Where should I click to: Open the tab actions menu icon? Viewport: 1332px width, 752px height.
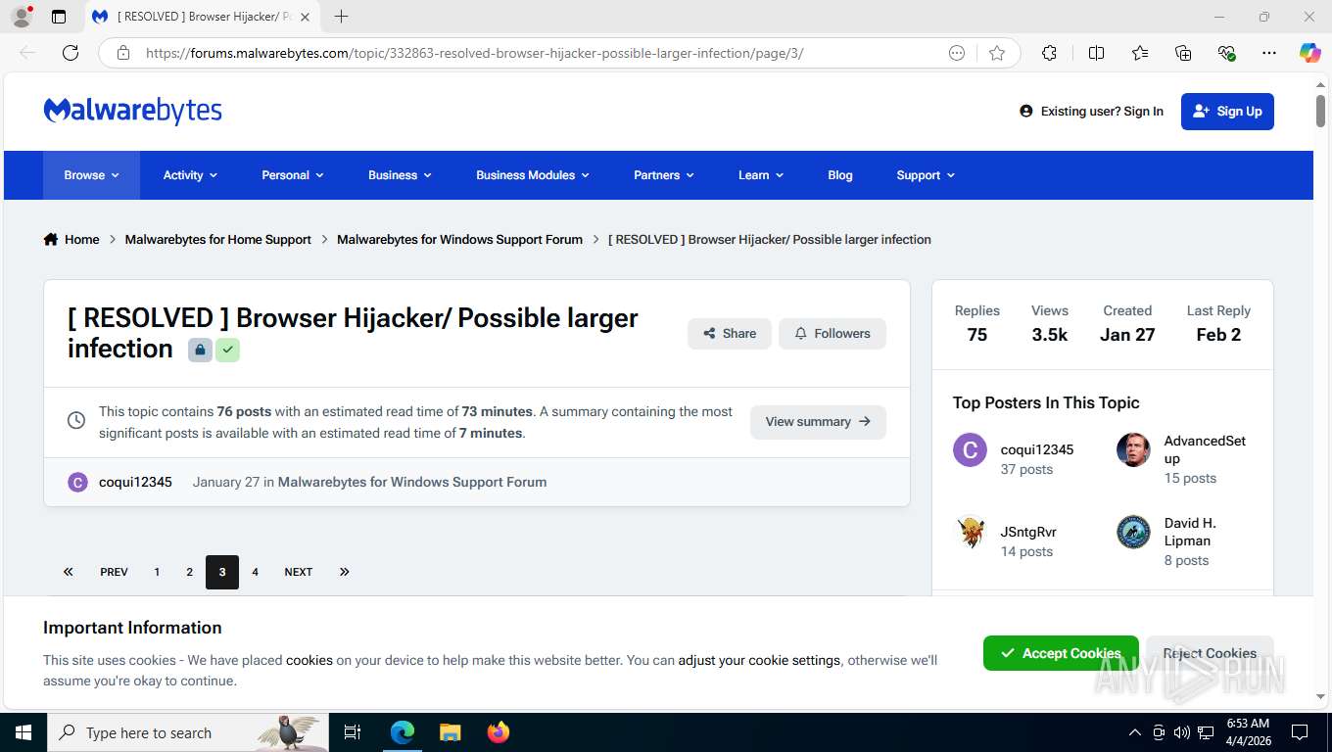59,17
